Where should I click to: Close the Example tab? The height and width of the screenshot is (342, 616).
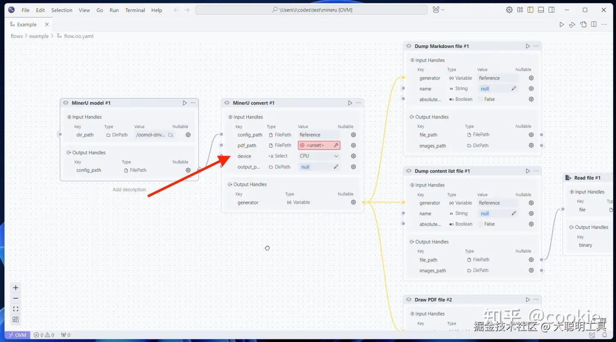coord(47,24)
